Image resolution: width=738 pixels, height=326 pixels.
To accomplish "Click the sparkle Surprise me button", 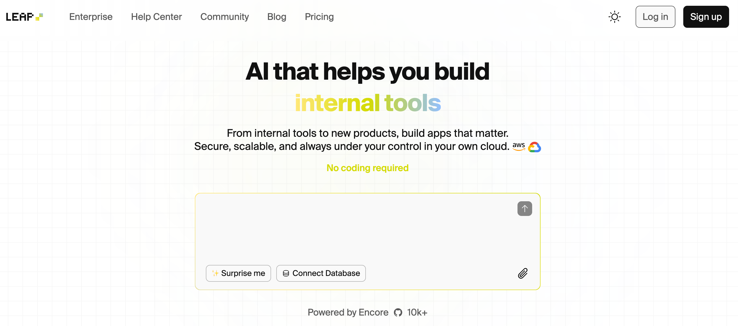I will click(238, 273).
